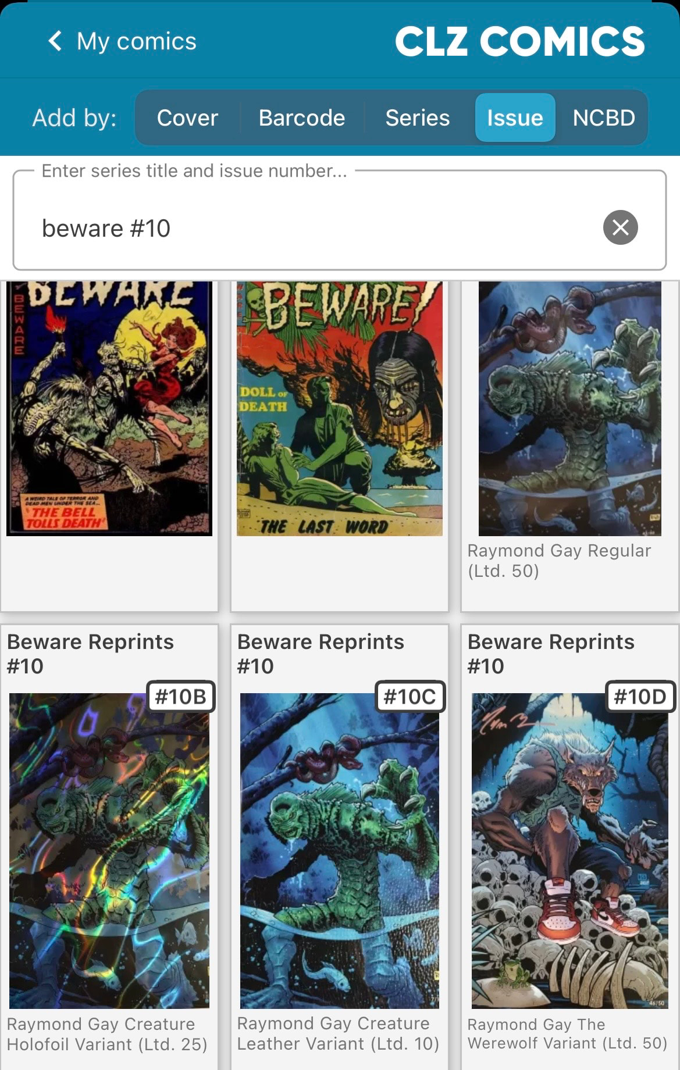680x1070 pixels.
Task: Tap the back chevron next to My comics
Action: pos(55,41)
